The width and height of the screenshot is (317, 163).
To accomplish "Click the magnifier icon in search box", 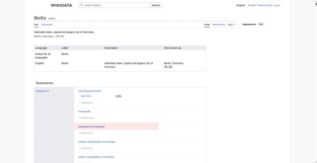I will (x=82, y=5).
